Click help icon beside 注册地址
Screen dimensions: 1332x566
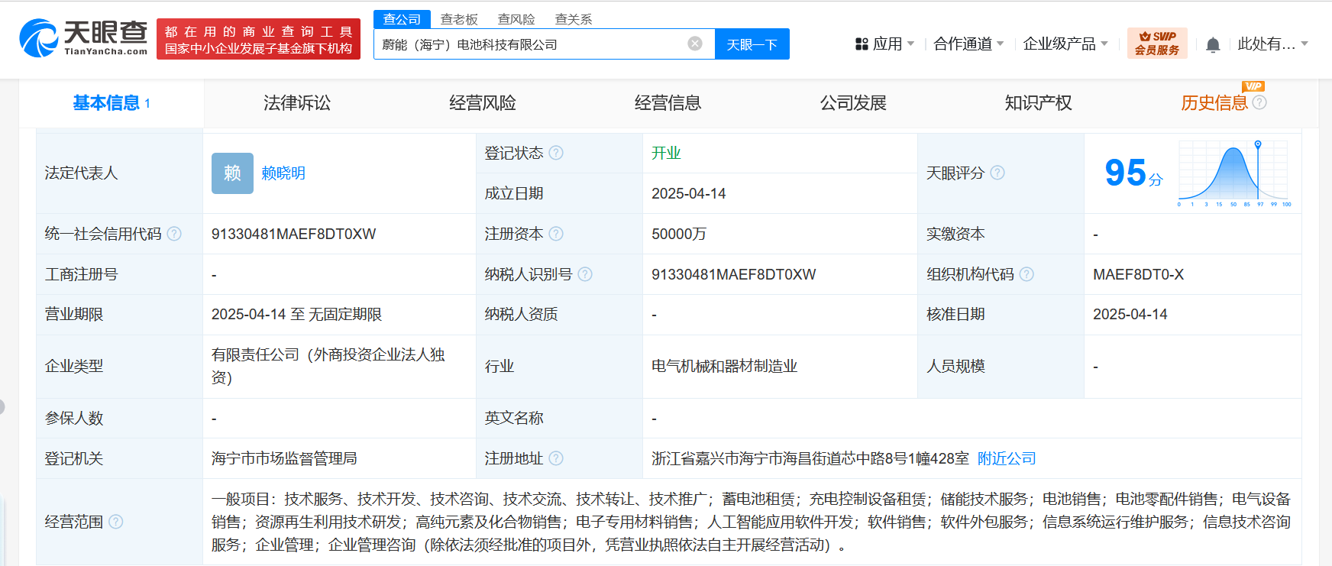coord(556,458)
